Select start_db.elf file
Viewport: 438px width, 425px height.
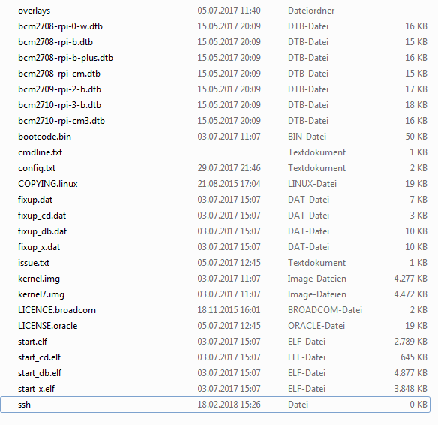[x=40, y=373]
